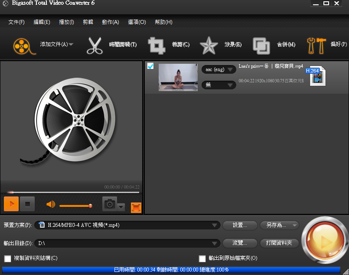Open the 選項(O) menu
Viewport: 349px width, 275px height.
[x=137, y=22]
